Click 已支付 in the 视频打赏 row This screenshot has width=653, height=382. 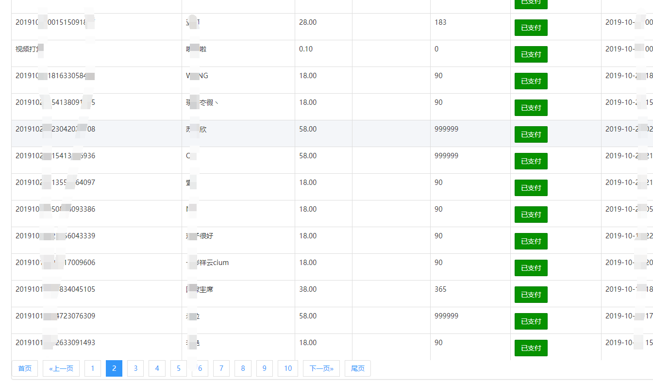[x=531, y=54]
